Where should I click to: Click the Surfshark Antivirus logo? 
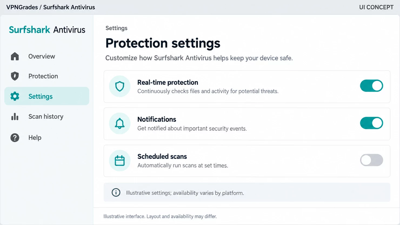pos(47,30)
